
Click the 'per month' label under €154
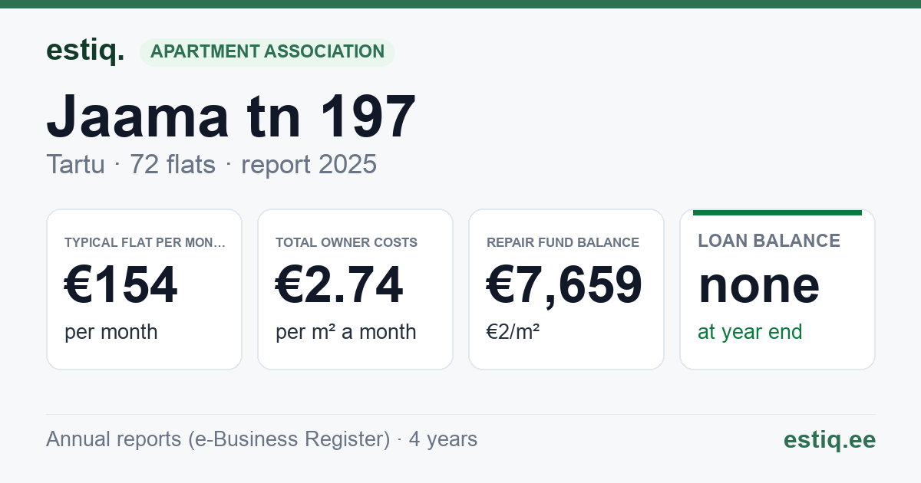coord(111,332)
